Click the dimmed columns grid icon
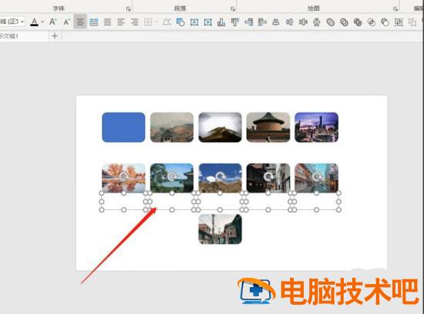Screen dimensions: 424x314 point(148,22)
